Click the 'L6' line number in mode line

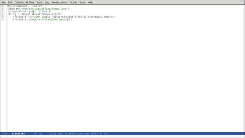pyautogui.click(x=41, y=134)
